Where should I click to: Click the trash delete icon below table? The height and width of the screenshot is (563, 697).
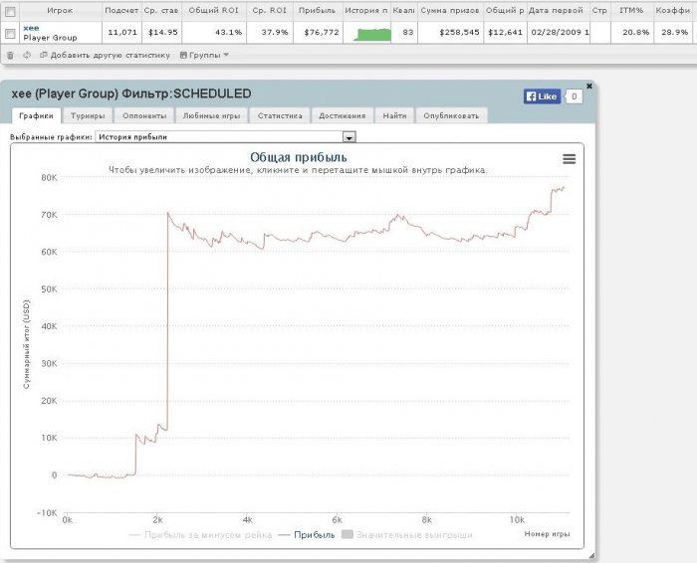tap(11, 55)
